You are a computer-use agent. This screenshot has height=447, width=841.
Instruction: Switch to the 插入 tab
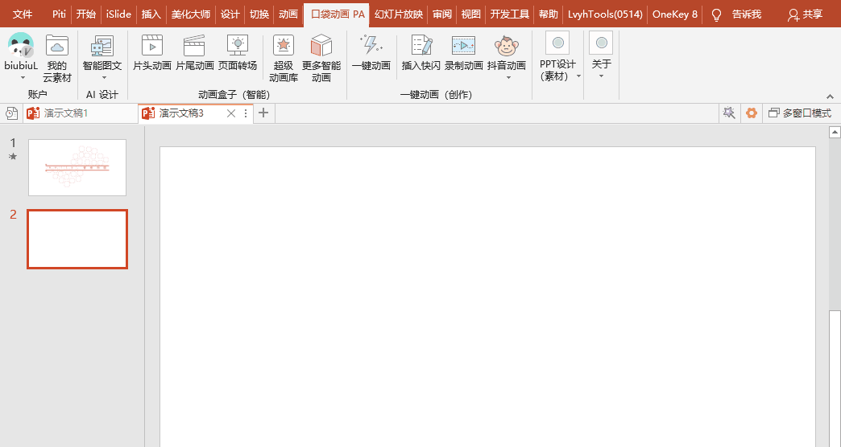pos(151,14)
